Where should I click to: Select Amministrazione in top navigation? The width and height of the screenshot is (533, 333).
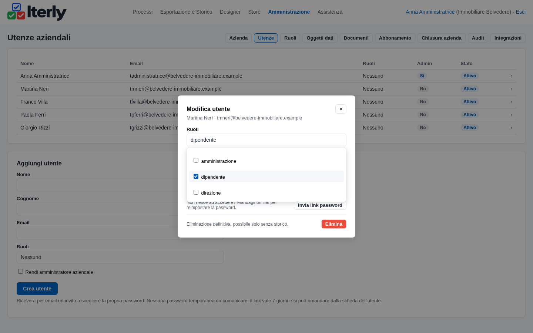tap(289, 12)
